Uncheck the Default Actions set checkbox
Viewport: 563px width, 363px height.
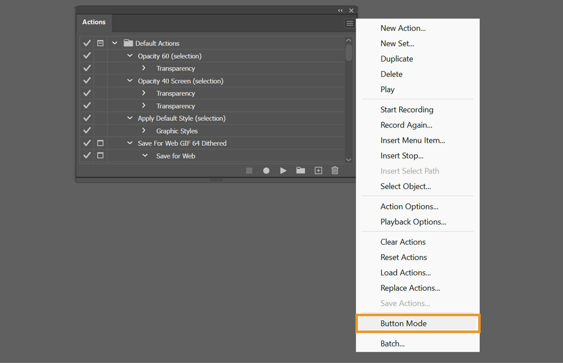click(87, 43)
